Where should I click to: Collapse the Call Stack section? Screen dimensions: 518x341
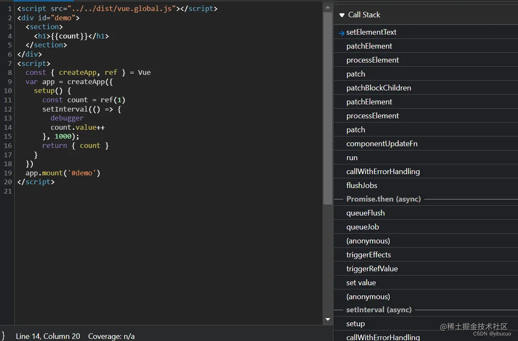pyautogui.click(x=342, y=15)
